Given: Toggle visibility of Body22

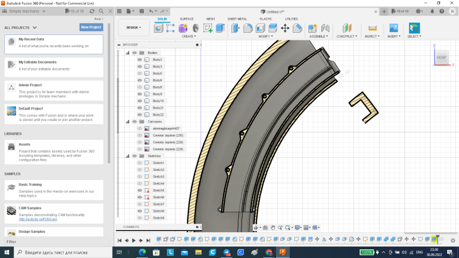Looking at the screenshot, I should pyautogui.click(x=139, y=114).
